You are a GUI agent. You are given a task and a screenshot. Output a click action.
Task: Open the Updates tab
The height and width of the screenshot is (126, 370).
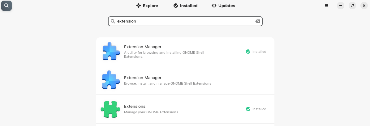(223, 6)
